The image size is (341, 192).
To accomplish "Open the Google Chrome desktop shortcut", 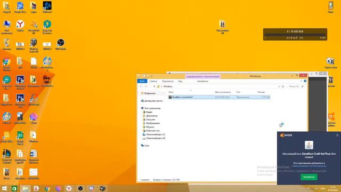I will coord(6,63).
